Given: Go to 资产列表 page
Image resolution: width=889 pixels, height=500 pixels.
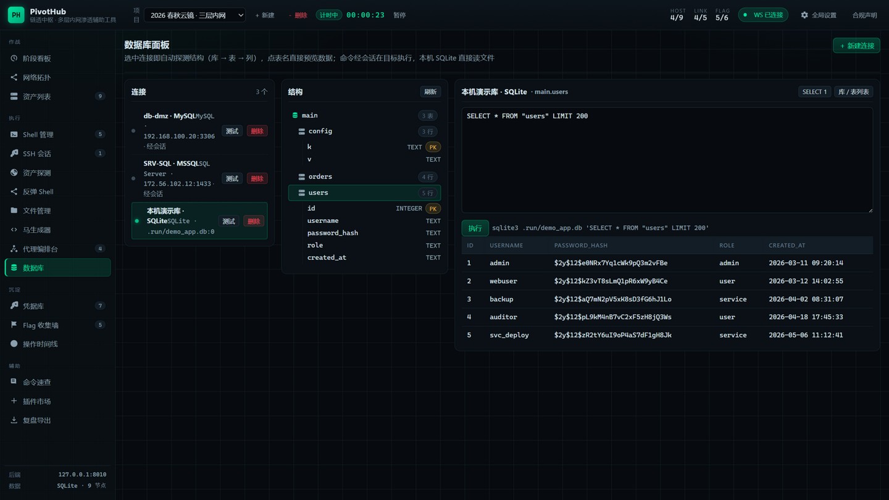Looking at the screenshot, I should click(x=57, y=97).
